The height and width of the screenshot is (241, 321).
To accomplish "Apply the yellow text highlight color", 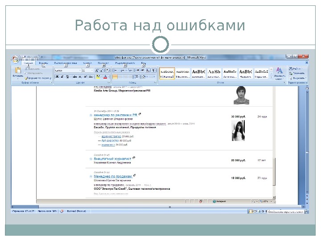I will [x=98, y=77].
